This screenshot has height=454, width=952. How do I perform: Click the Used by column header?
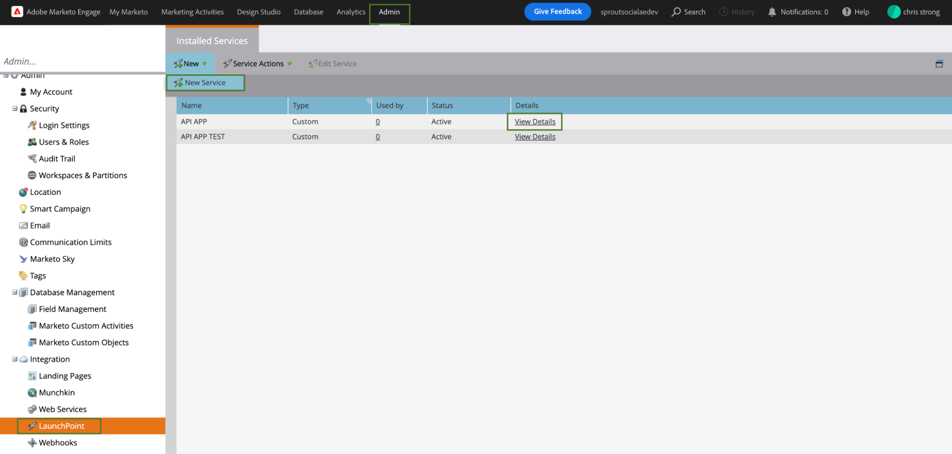tap(399, 106)
